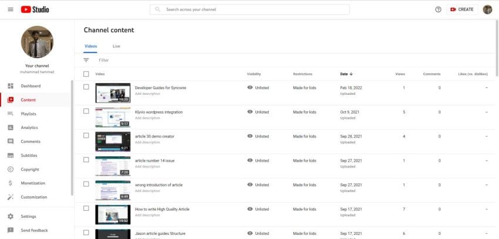Open the Subtitles sidebar icon
This screenshot has height=239, width=499.
(11, 155)
